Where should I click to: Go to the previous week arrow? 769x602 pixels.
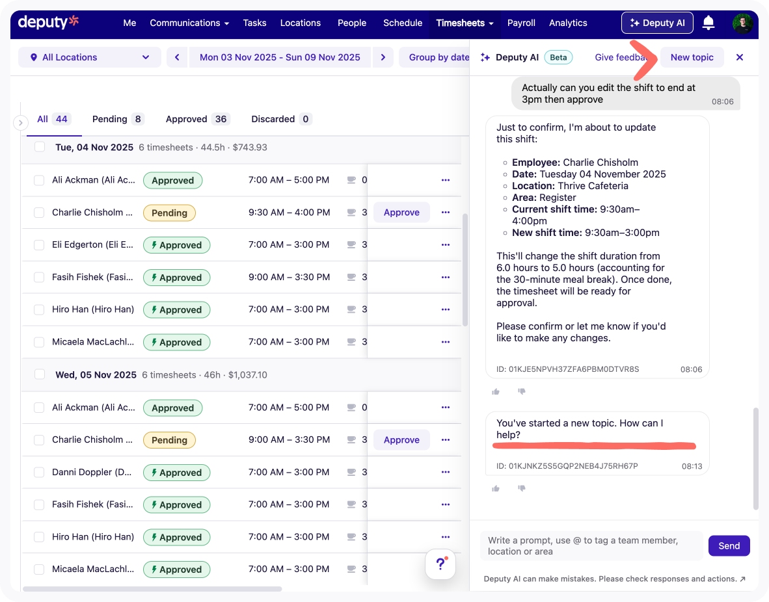point(177,57)
